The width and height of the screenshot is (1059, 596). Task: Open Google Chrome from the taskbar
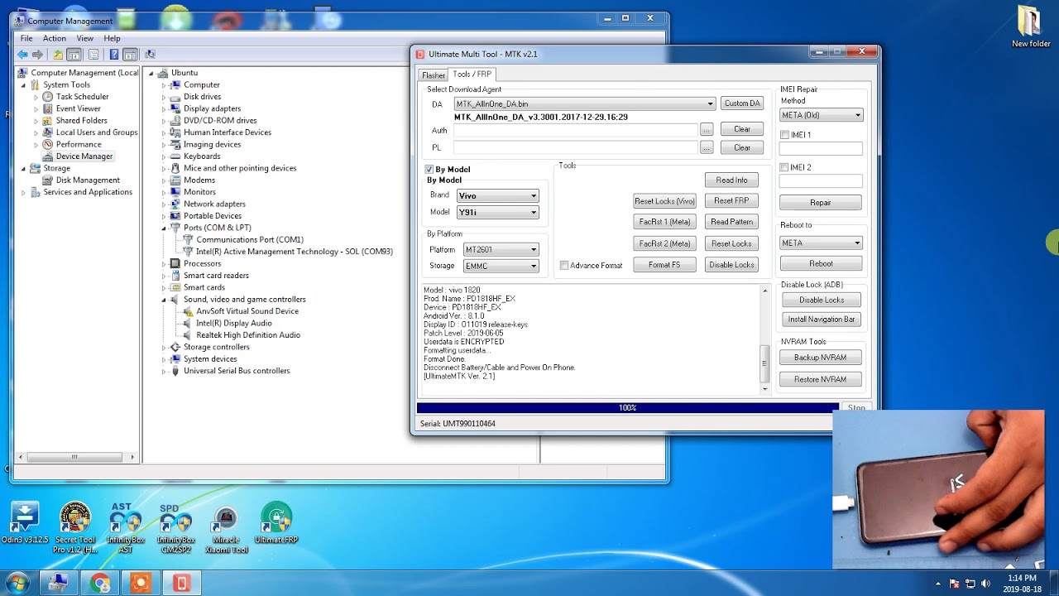coord(100,584)
